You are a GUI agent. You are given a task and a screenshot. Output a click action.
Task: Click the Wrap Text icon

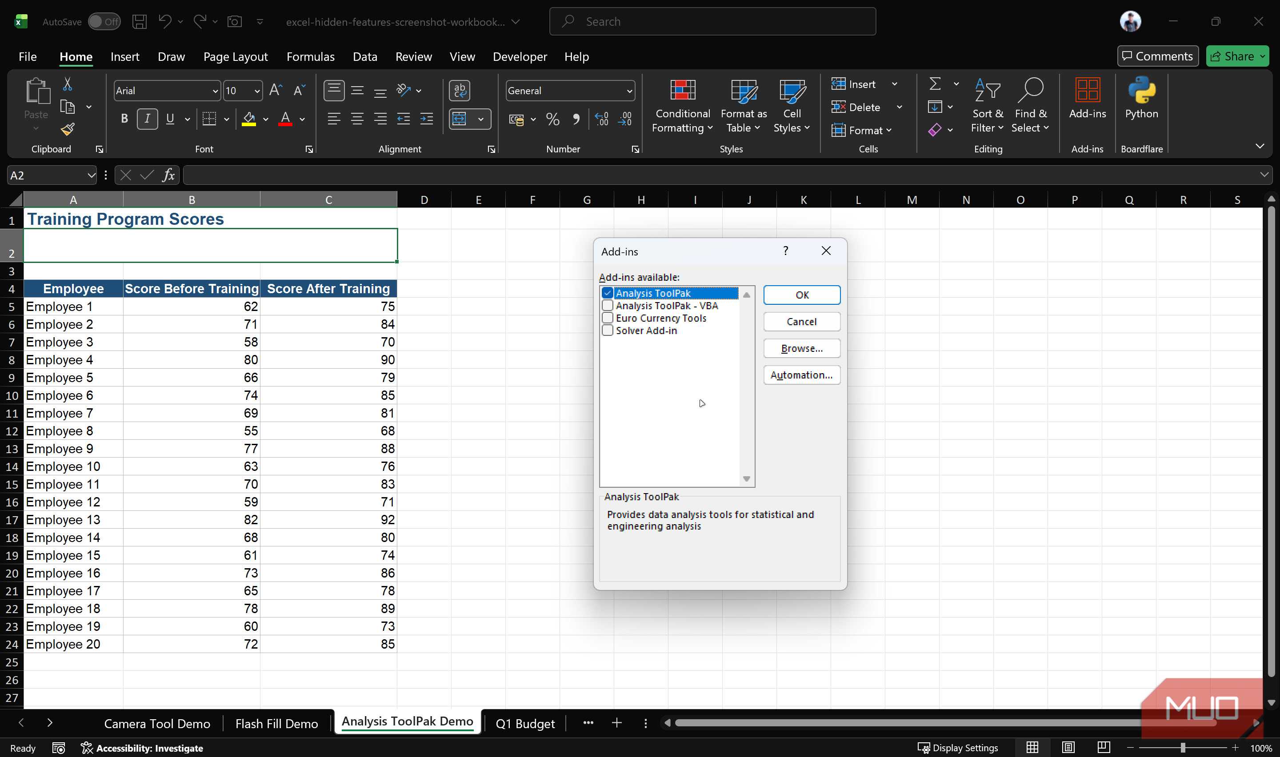click(x=459, y=90)
